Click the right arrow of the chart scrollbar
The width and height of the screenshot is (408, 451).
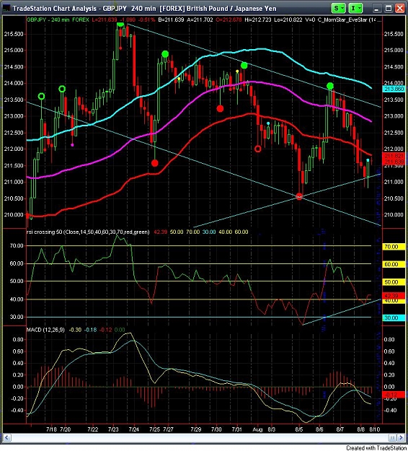tap(401, 438)
